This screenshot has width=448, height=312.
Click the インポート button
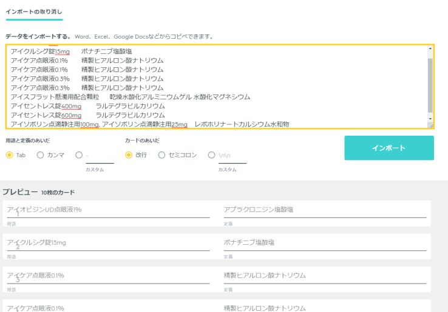click(389, 148)
